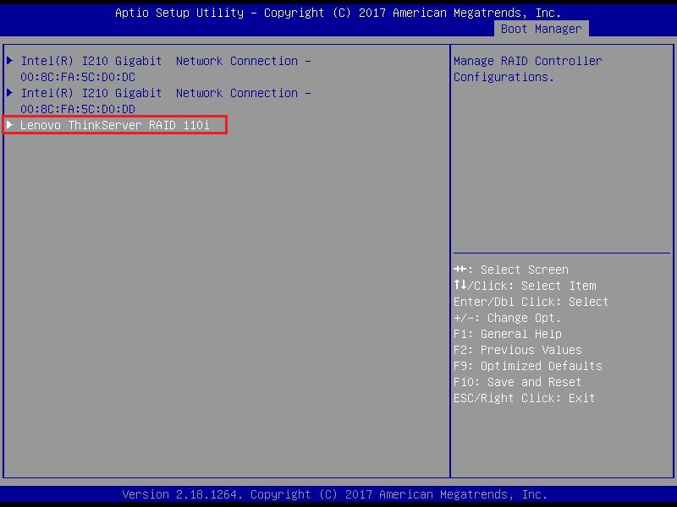The height and width of the screenshot is (507, 677).
Task: Click the Enter/Dbl Click: Select hint
Action: pos(531,302)
